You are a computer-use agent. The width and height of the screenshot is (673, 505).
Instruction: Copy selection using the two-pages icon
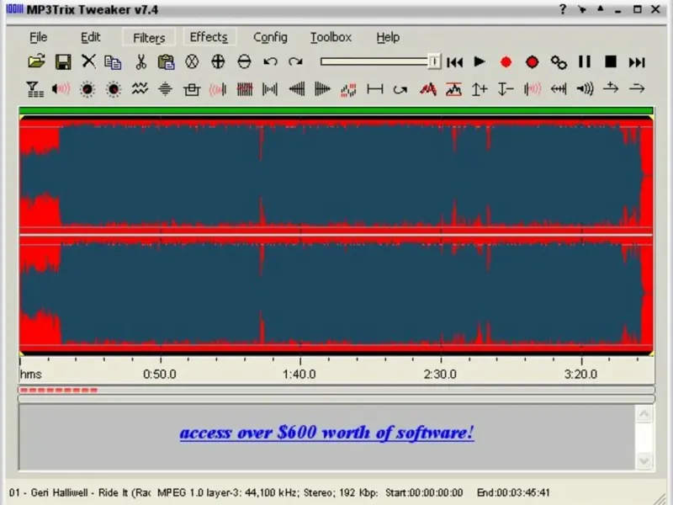click(114, 62)
